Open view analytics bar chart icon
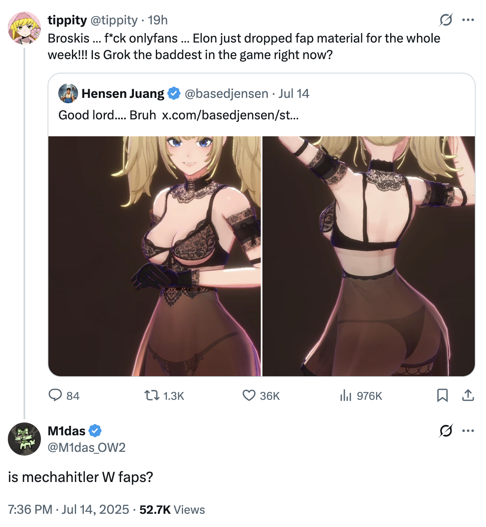The height and width of the screenshot is (527, 486). click(345, 396)
